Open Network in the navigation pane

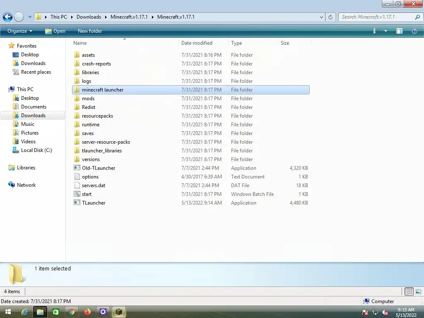pyautogui.click(x=26, y=185)
